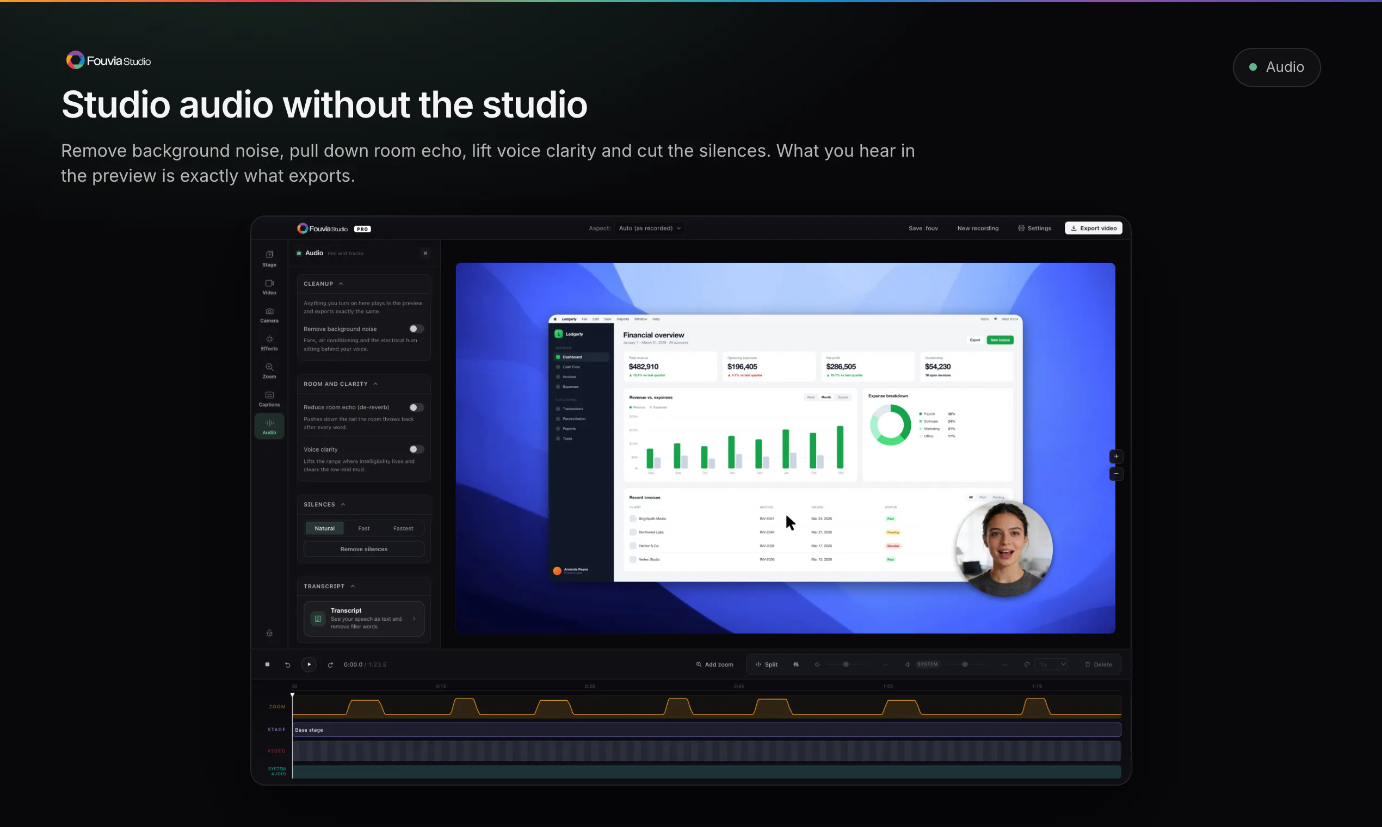Open Settings in the header

coord(1035,228)
